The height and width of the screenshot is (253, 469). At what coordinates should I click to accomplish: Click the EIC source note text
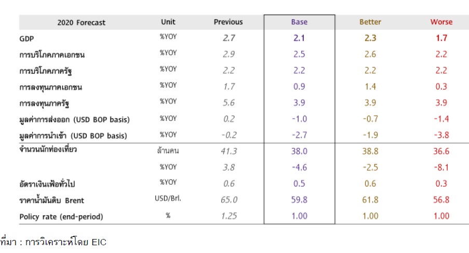click(x=54, y=242)
